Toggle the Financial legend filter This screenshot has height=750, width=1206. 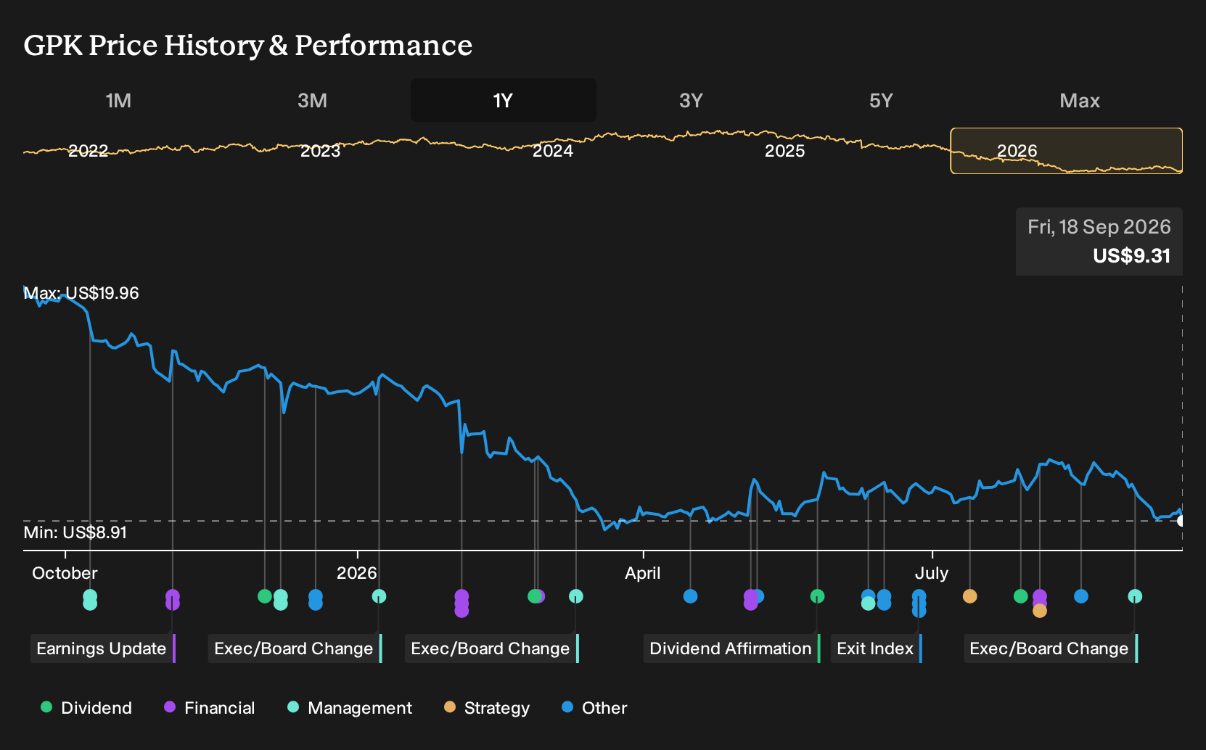tap(210, 708)
